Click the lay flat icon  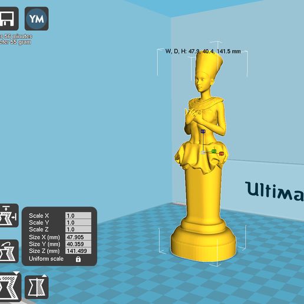point(8,252)
